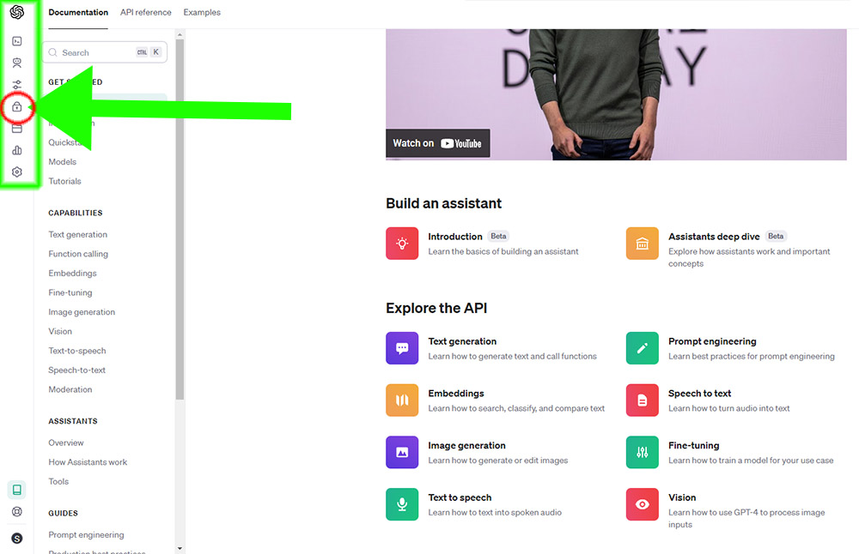Image resolution: width=859 pixels, height=554 pixels.
Task: Open Prompt engineering under Guides sidebar
Action: click(x=86, y=535)
